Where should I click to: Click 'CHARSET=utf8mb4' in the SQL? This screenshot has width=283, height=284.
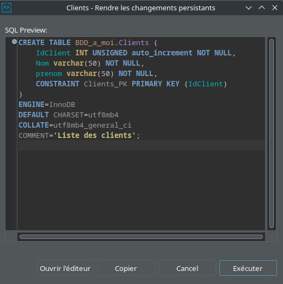coord(86,115)
